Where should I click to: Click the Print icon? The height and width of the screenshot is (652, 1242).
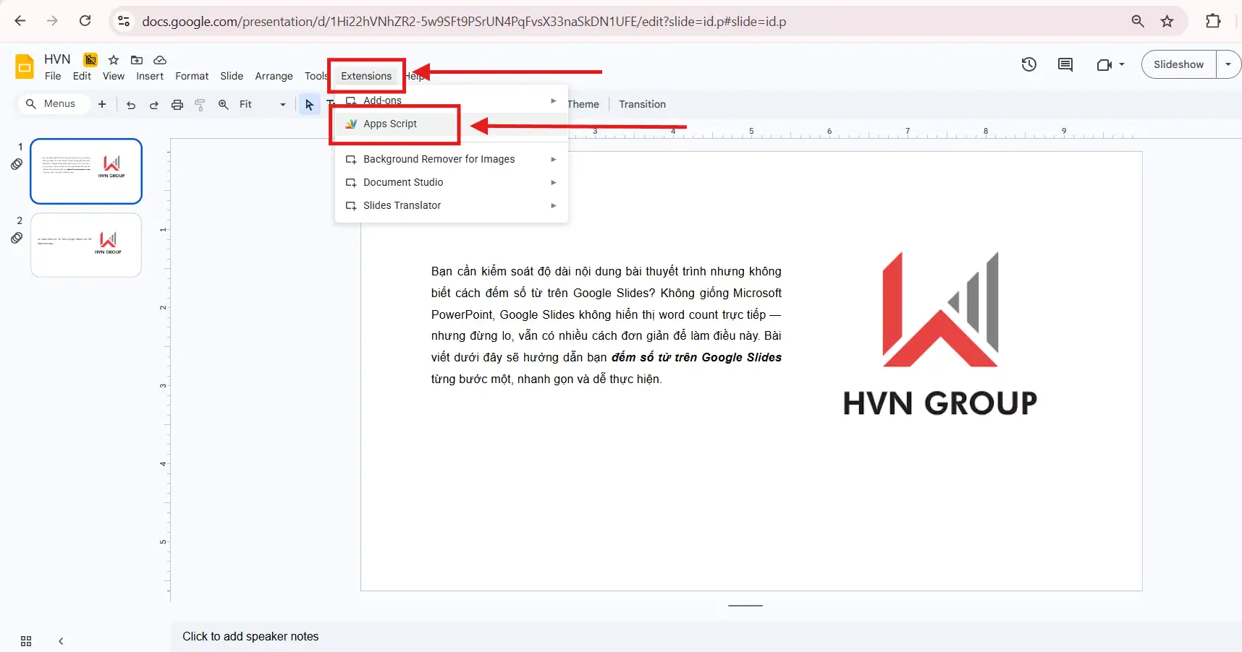[177, 104]
